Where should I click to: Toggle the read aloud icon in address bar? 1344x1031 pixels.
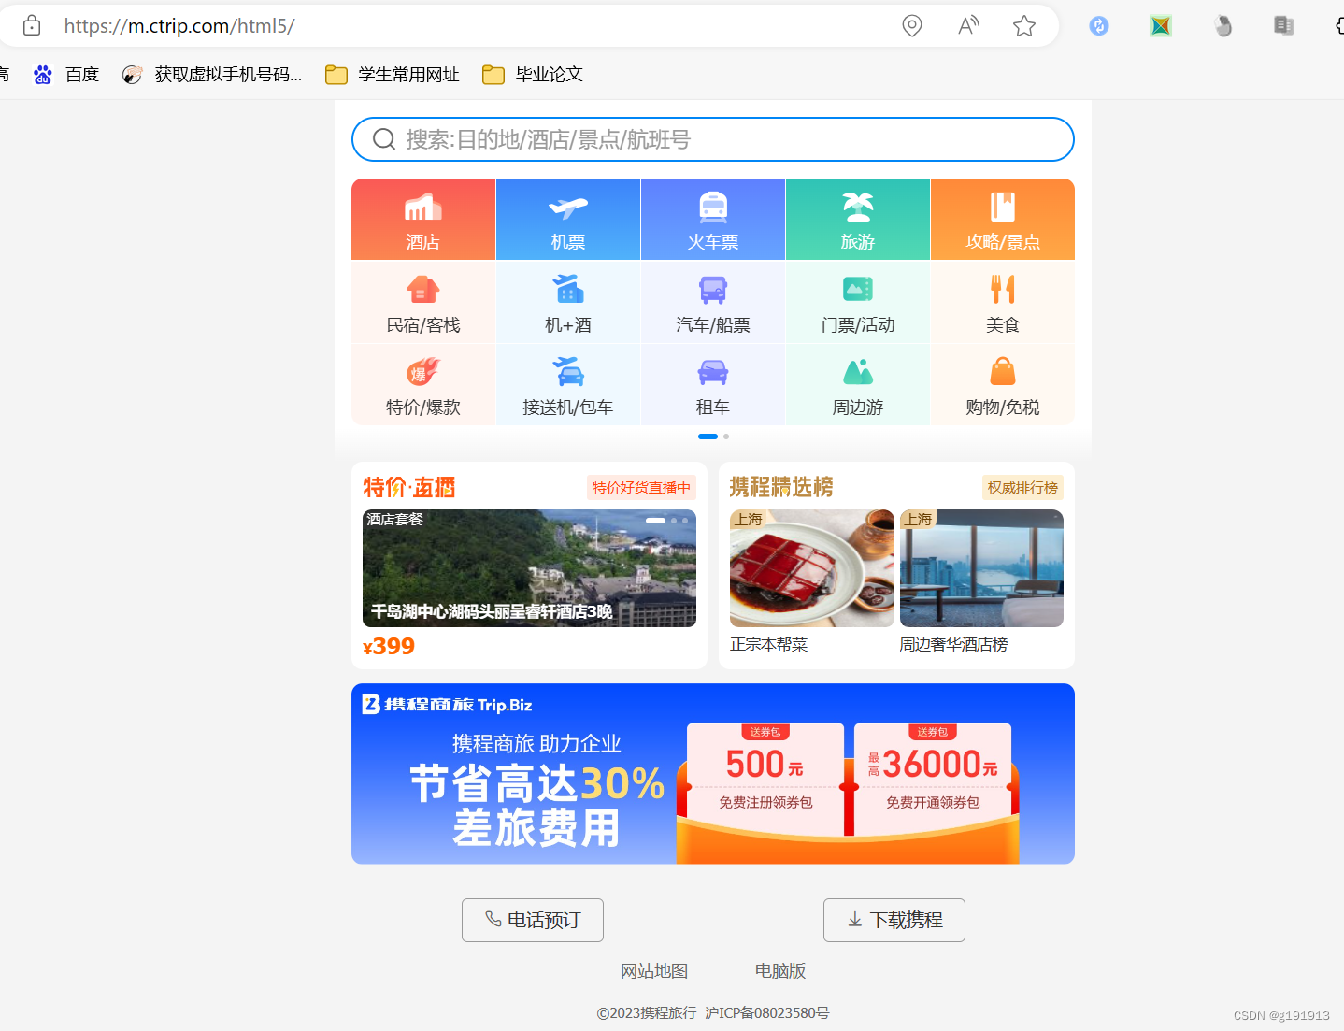point(968,25)
